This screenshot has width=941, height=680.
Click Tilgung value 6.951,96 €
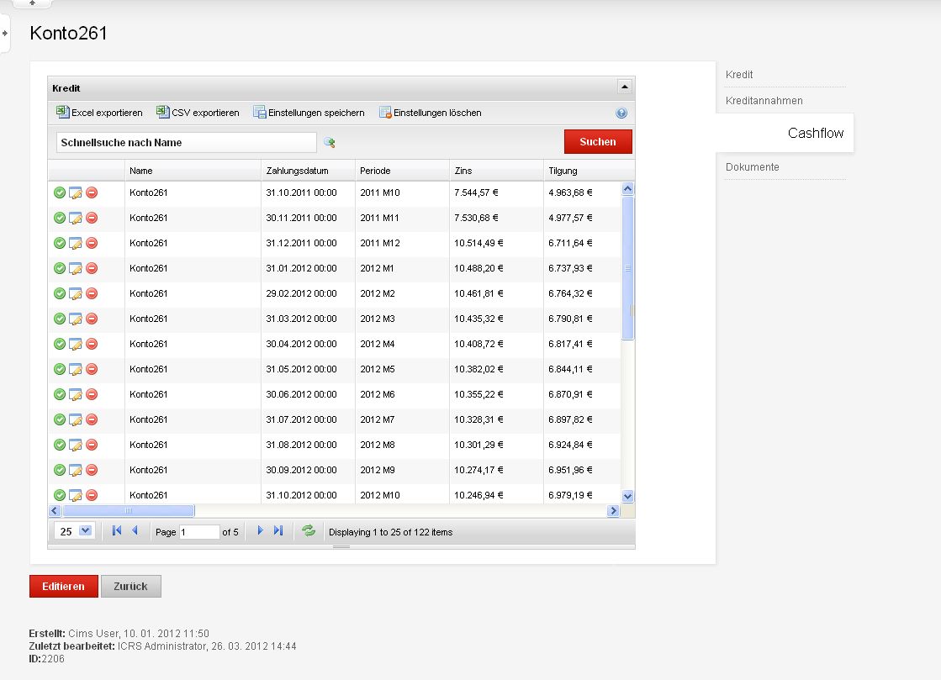(570, 470)
